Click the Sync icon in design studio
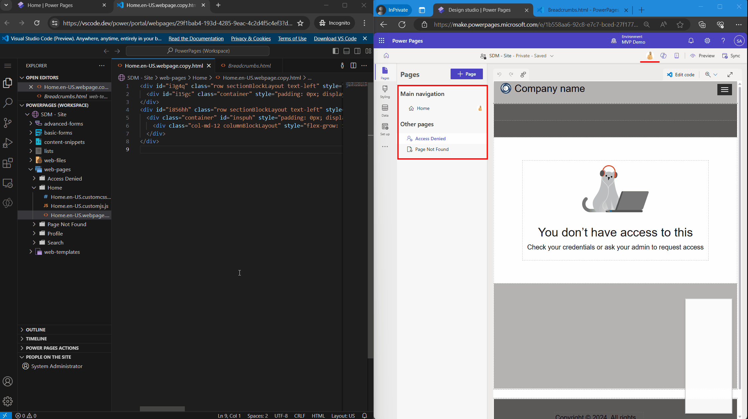The image size is (748, 419). (725, 56)
